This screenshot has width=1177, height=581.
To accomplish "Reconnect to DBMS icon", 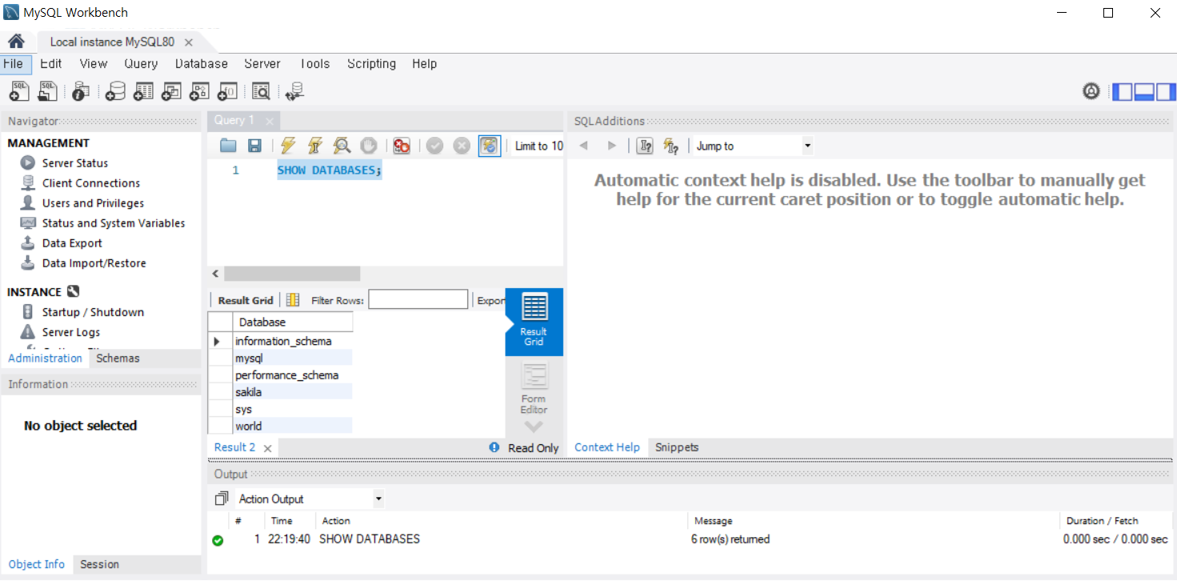I will 294,91.
